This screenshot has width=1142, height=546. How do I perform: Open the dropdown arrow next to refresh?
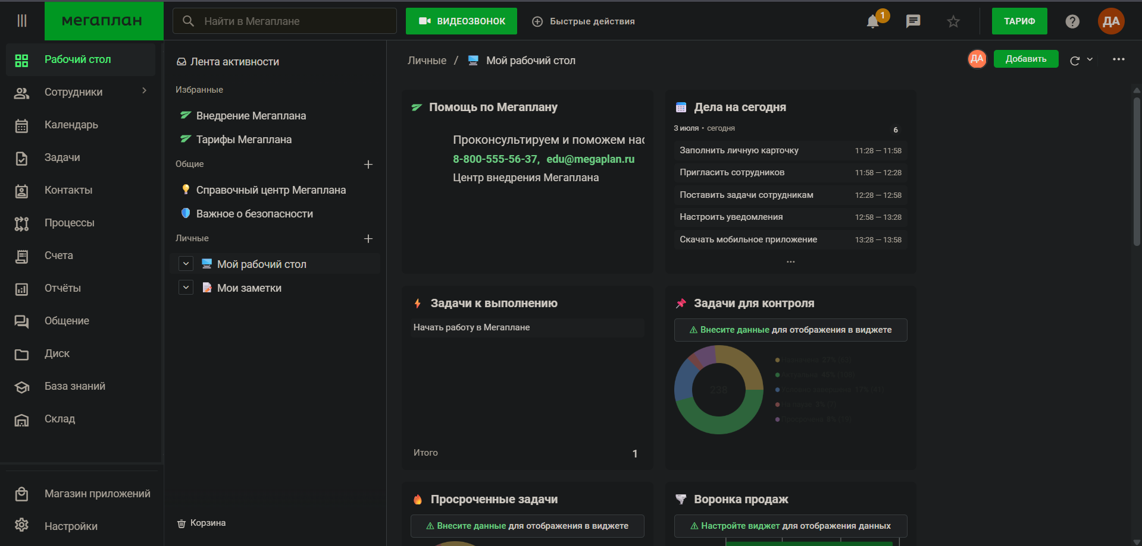[1090, 59]
